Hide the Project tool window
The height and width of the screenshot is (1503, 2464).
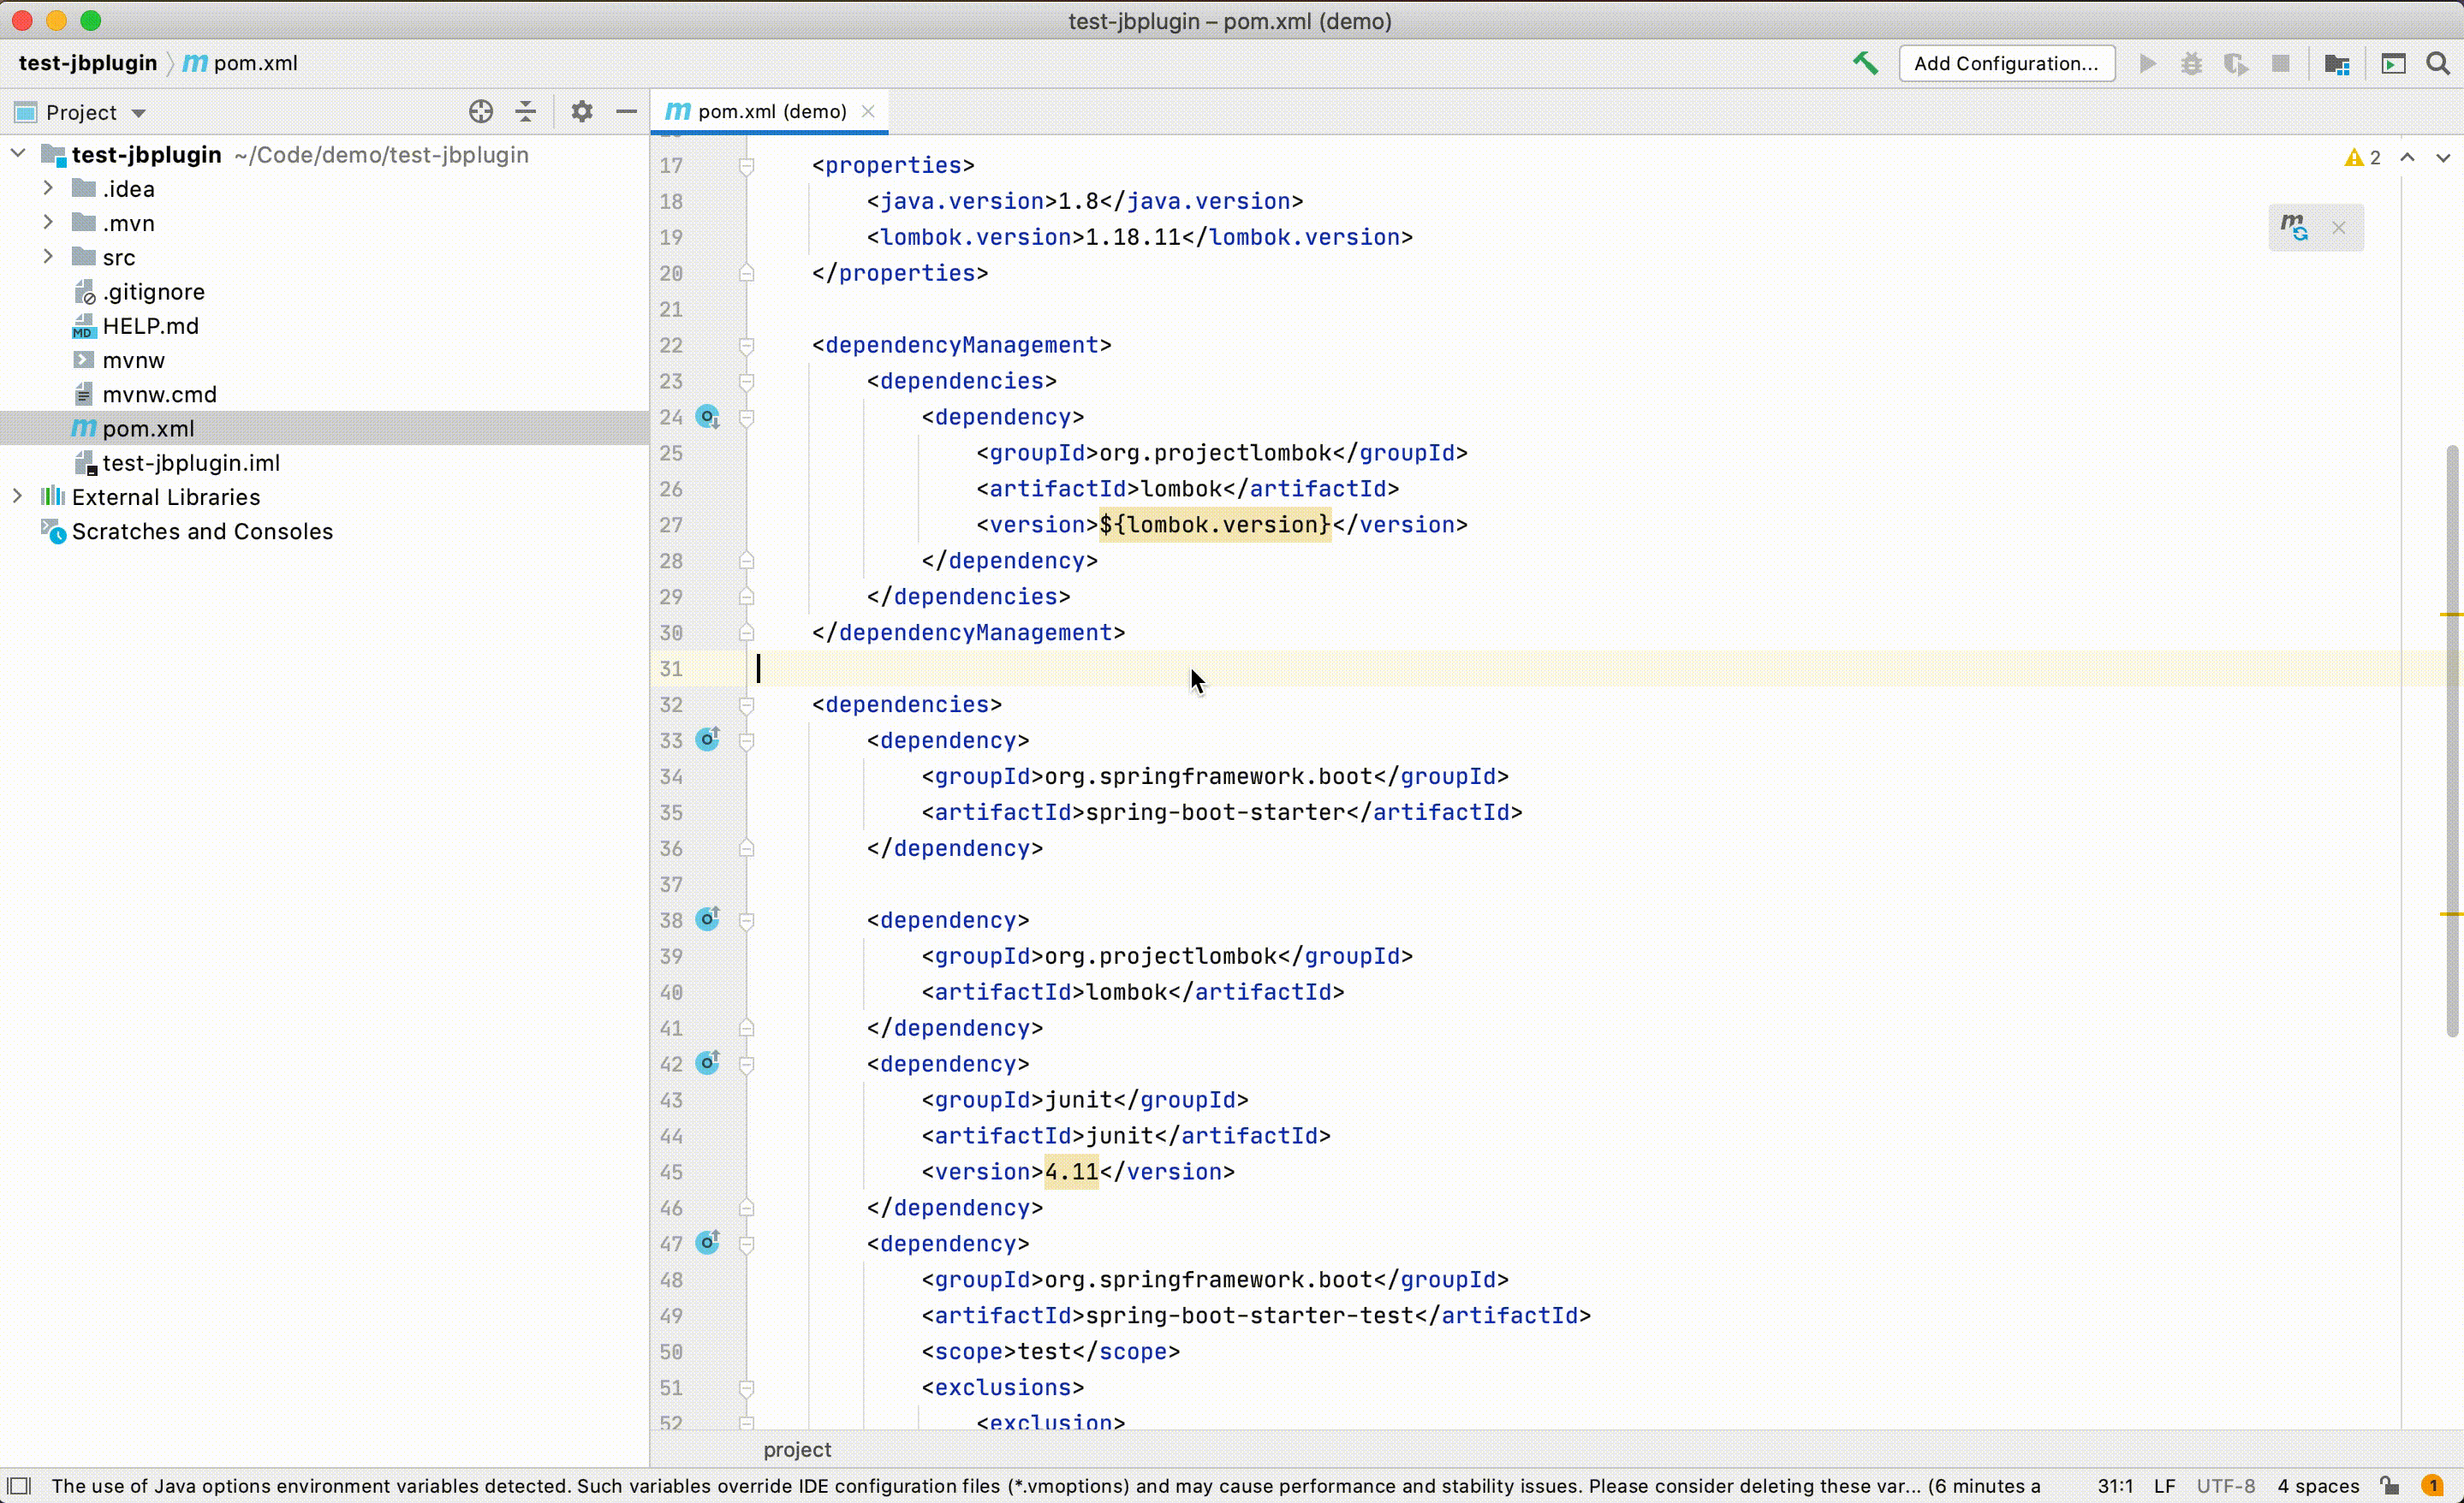(627, 112)
